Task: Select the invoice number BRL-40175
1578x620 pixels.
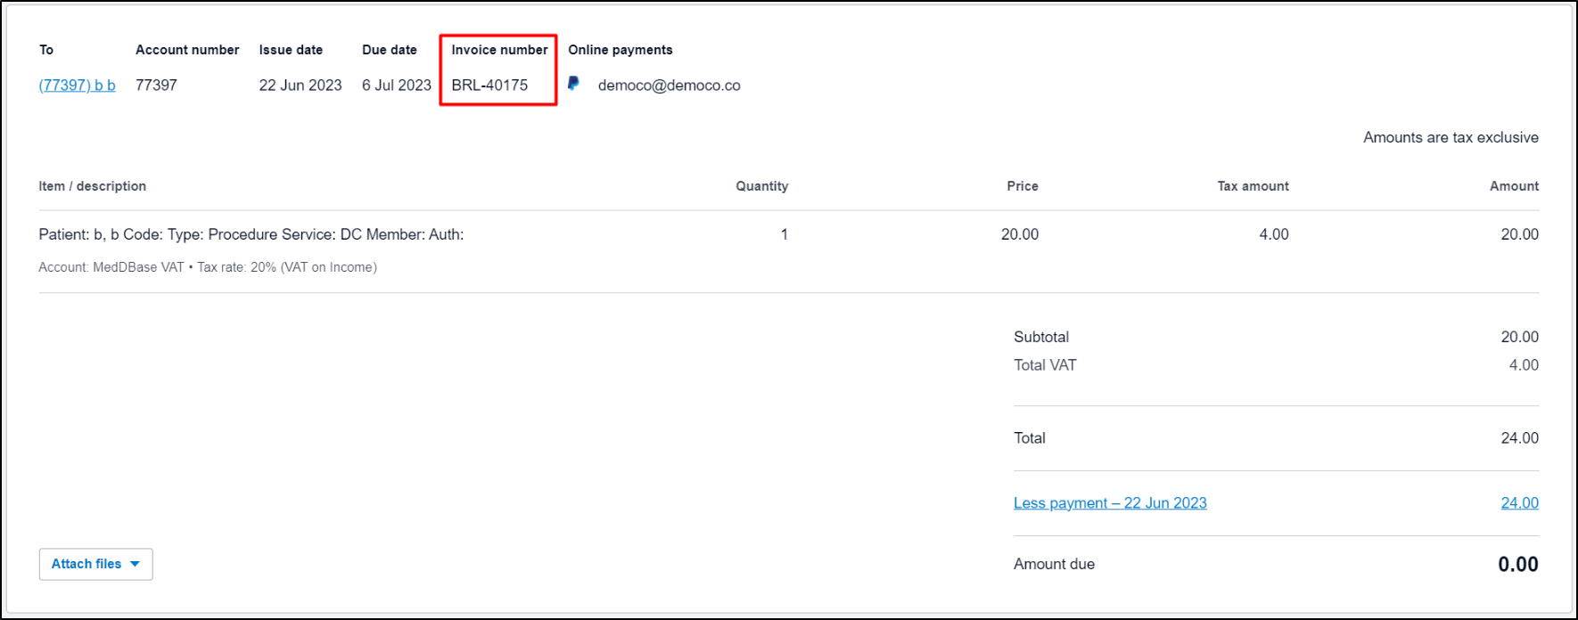Action: 489,86
